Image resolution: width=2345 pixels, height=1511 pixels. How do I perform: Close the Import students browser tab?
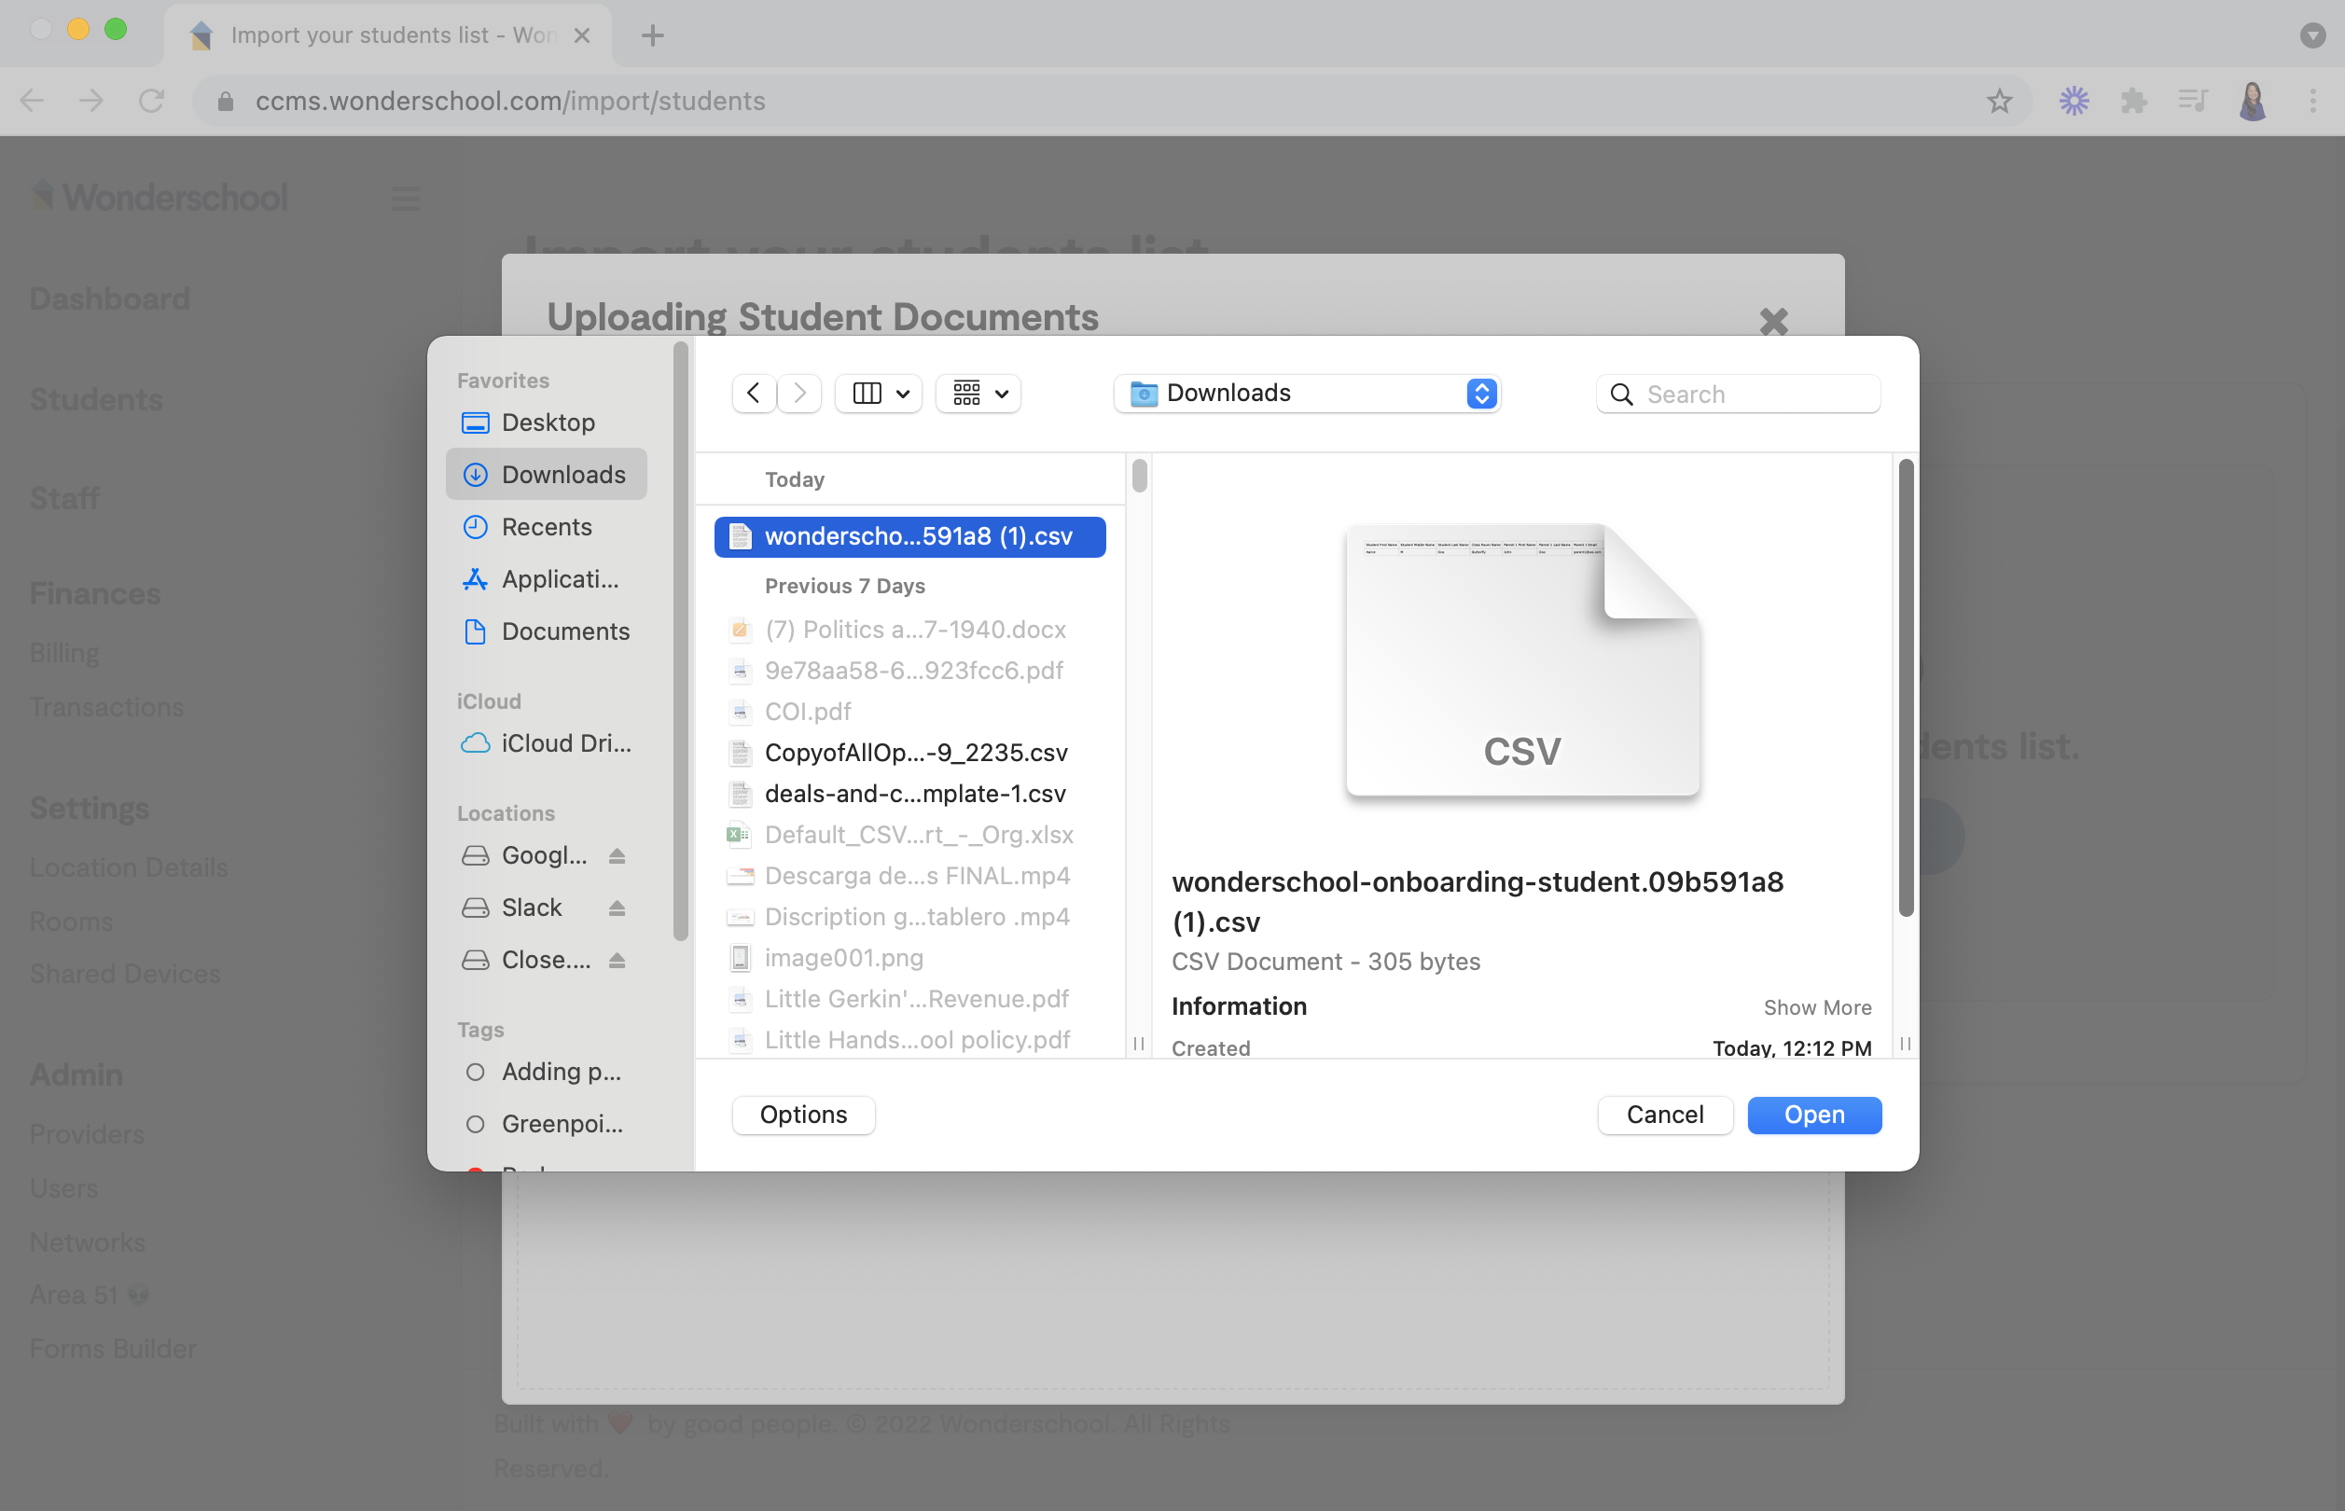[x=582, y=35]
